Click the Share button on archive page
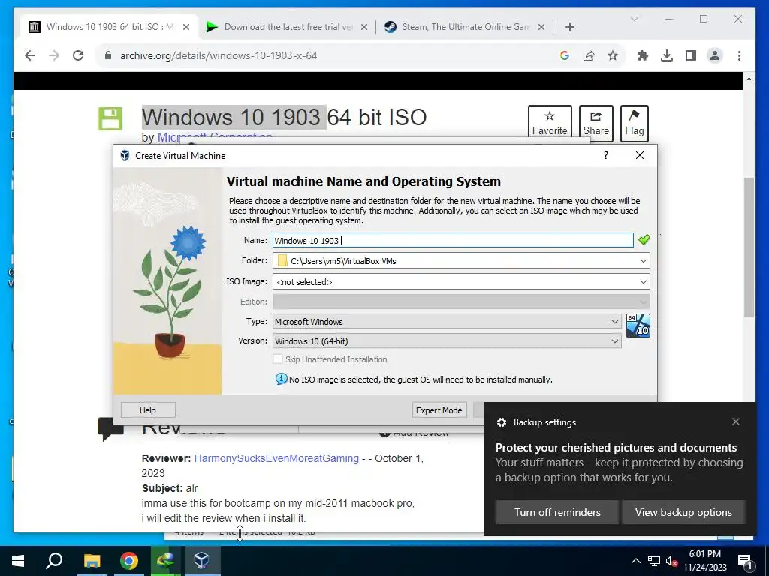Screen dimensions: 769x576 coord(596,124)
